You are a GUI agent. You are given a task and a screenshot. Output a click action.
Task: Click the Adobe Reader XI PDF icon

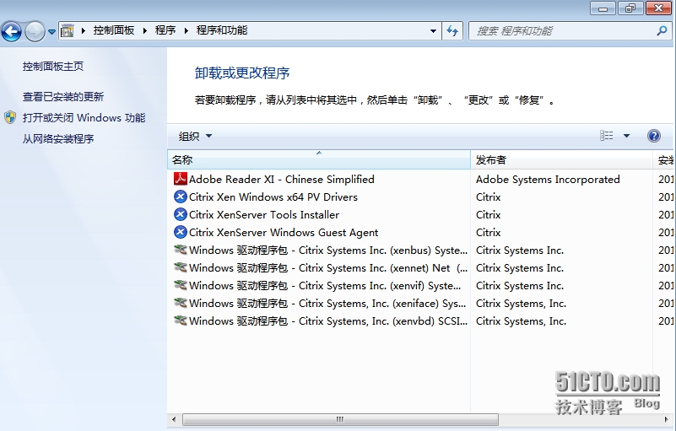coord(181,179)
